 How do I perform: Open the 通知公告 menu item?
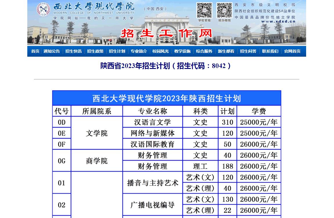pos(52,51)
